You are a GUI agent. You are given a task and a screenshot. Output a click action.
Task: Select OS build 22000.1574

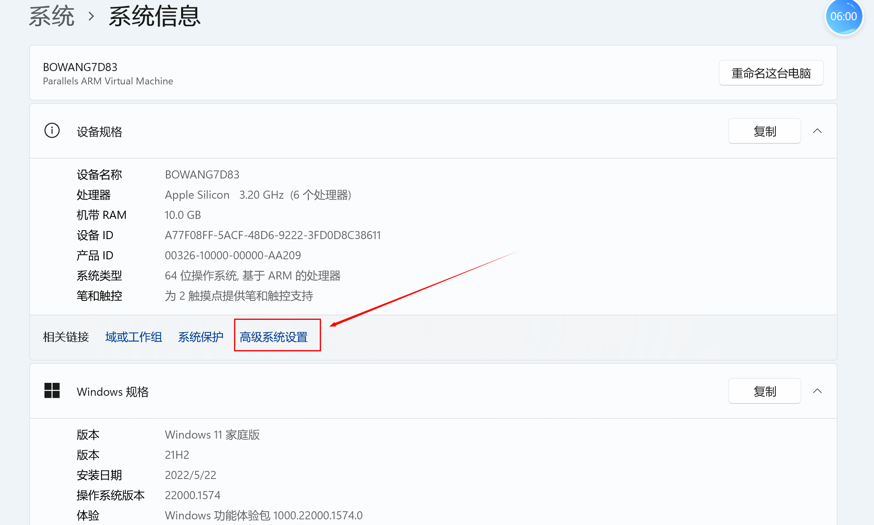(192, 495)
